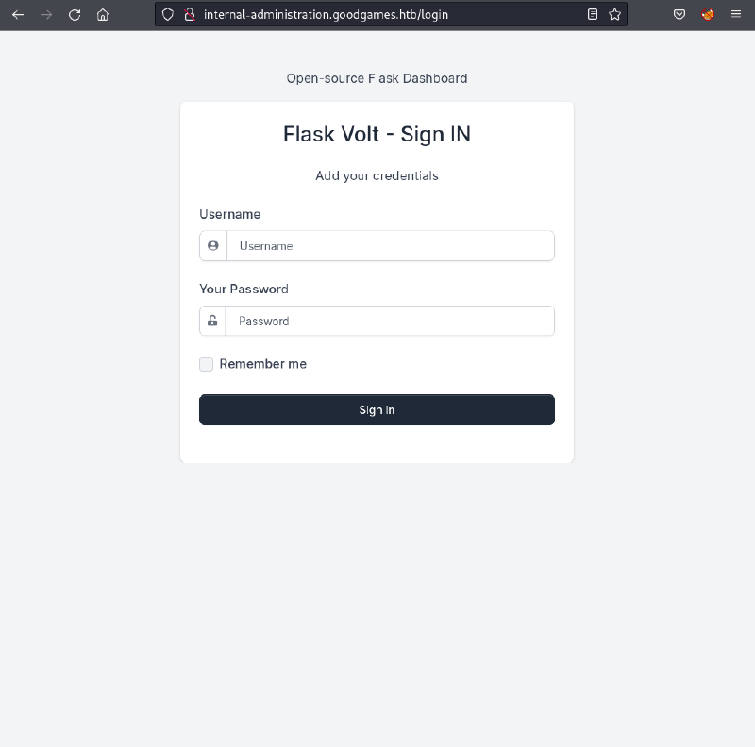
Task: Go to the browser home page
Action: point(103,14)
